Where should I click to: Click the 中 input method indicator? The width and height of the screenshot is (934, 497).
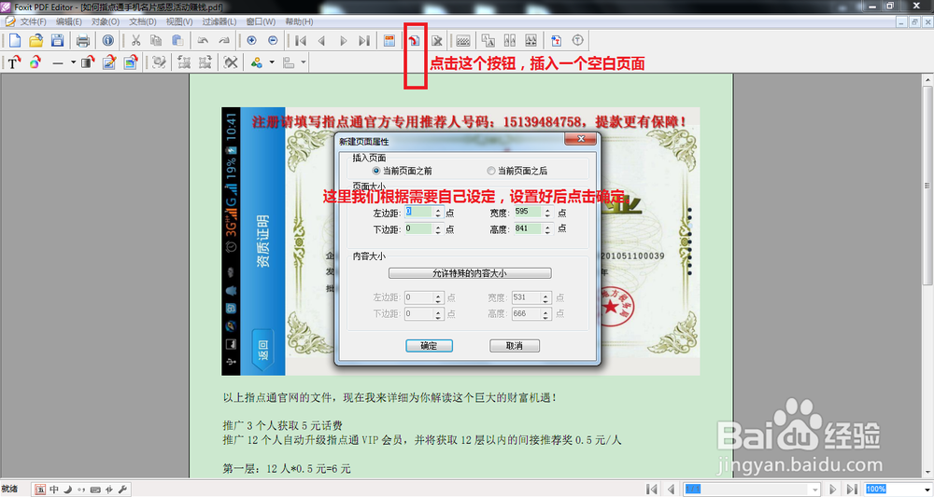pyautogui.click(x=54, y=490)
